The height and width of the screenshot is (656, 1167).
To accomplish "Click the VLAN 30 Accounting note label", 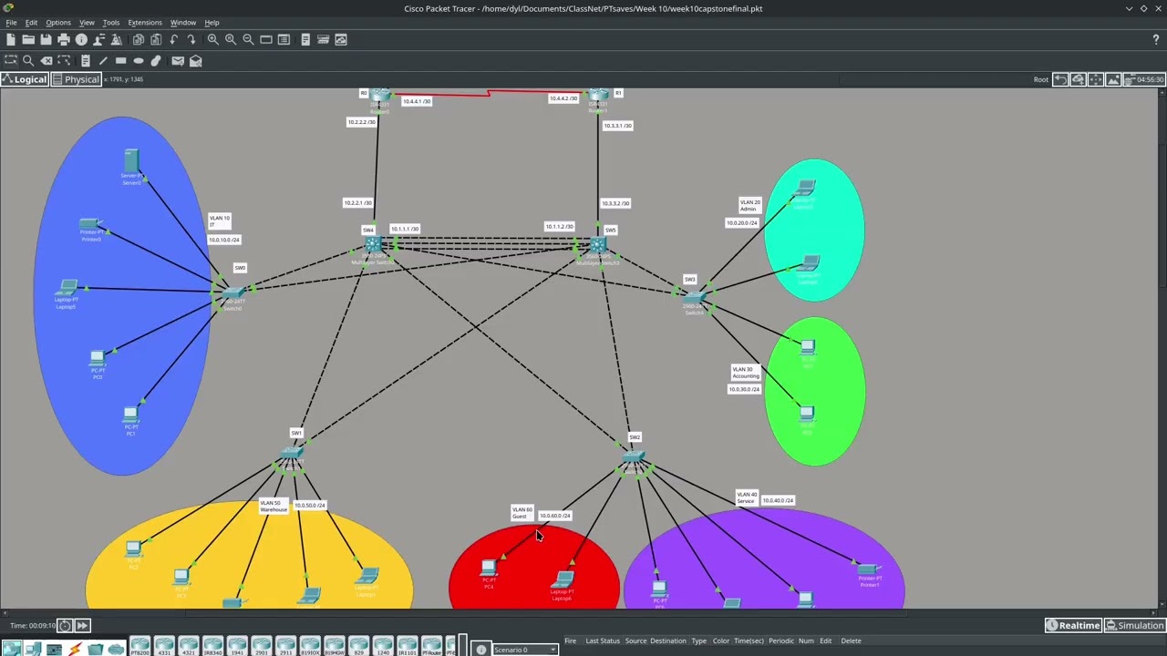I will tap(746, 373).
